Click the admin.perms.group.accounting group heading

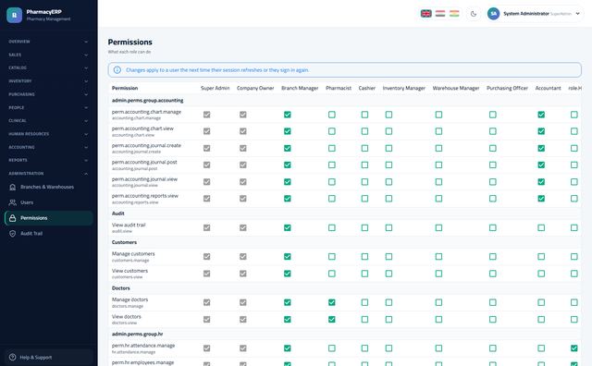click(x=148, y=101)
